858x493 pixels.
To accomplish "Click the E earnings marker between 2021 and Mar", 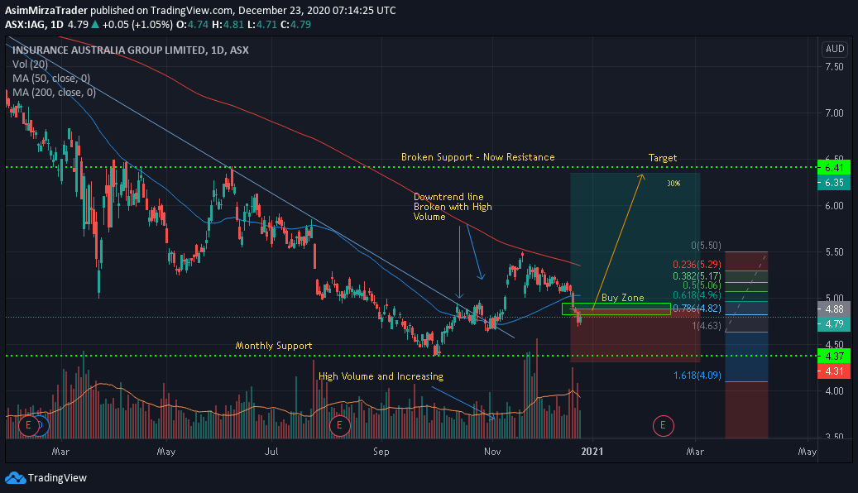I will [664, 425].
